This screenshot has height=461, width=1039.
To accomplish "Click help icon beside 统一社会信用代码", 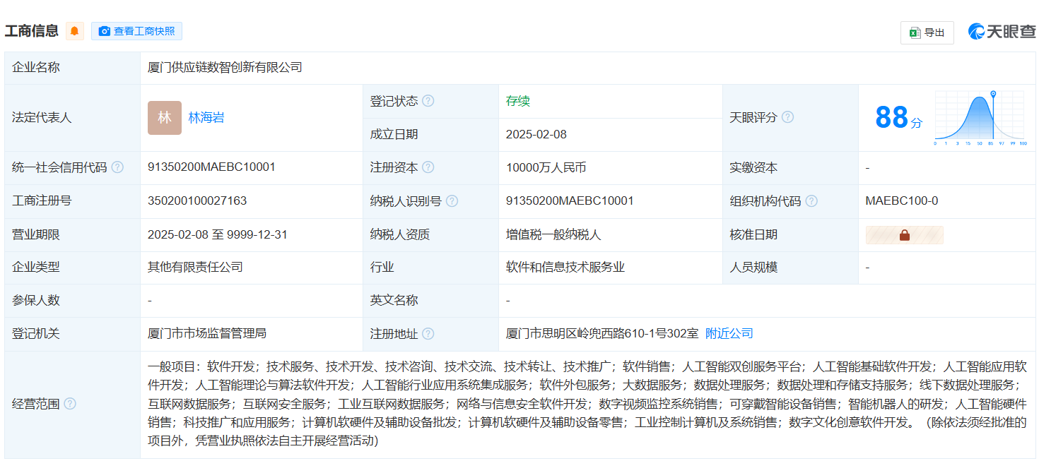I will 117,167.
